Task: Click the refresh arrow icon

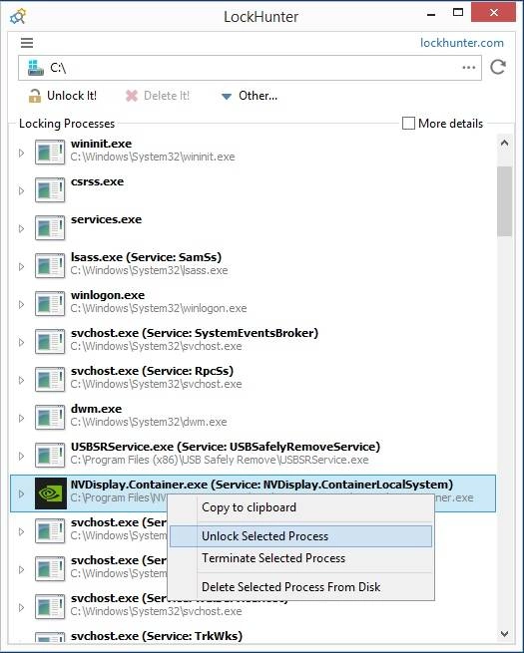Action: click(498, 67)
